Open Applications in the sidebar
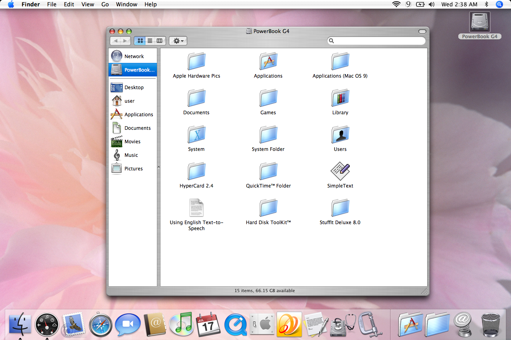 point(133,114)
